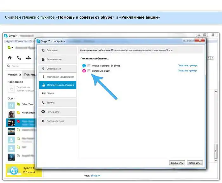Click the pink star icon beside promotions
This screenshot has height=183, width=222.
point(84,71)
